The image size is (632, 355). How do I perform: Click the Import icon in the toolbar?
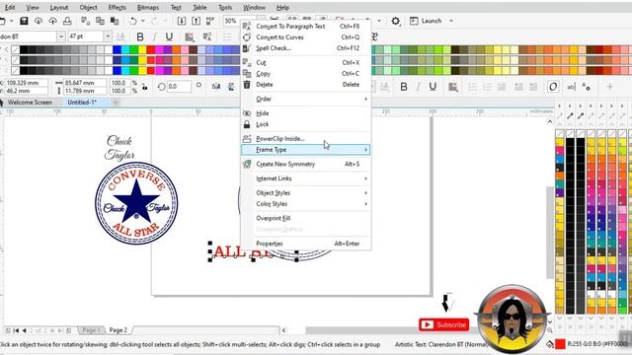click(x=182, y=21)
